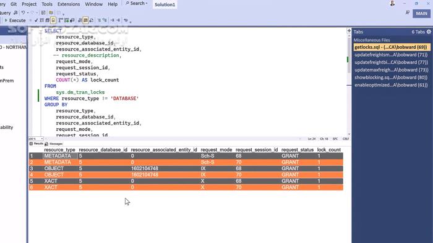Click OBJECT cell in row 4
This screenshot has width=433, height=243.
[54, 175]
